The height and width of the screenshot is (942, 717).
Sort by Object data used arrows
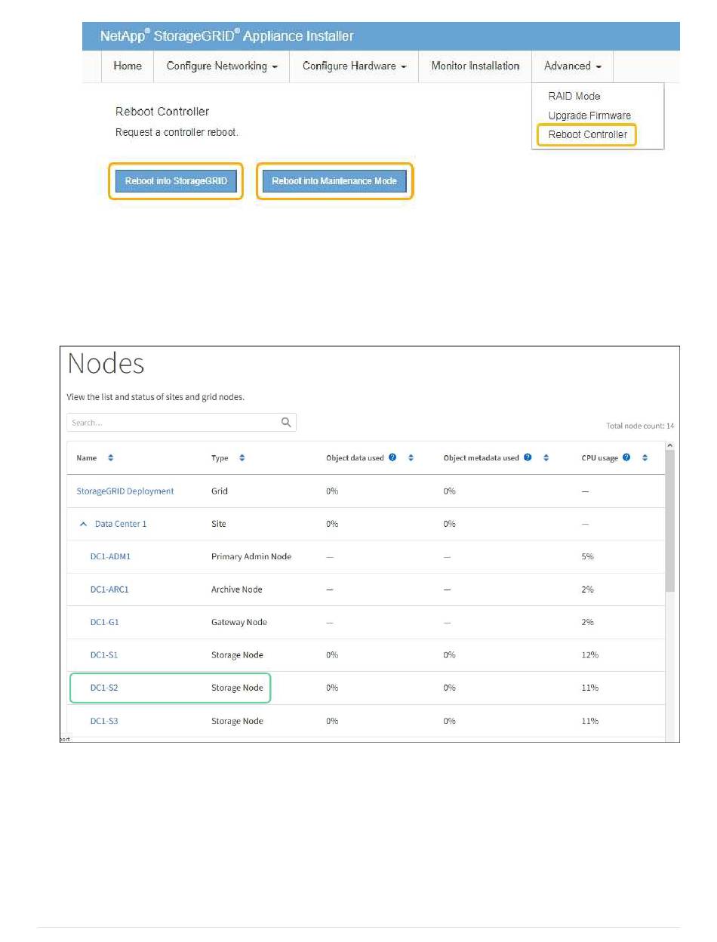tap(411, 458)
